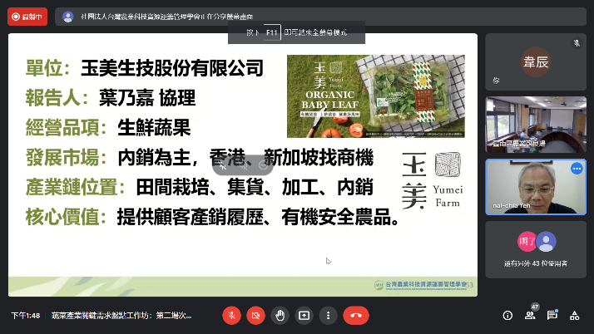
Task: Raise your hand in the meeting
Action: pos(280,316)
